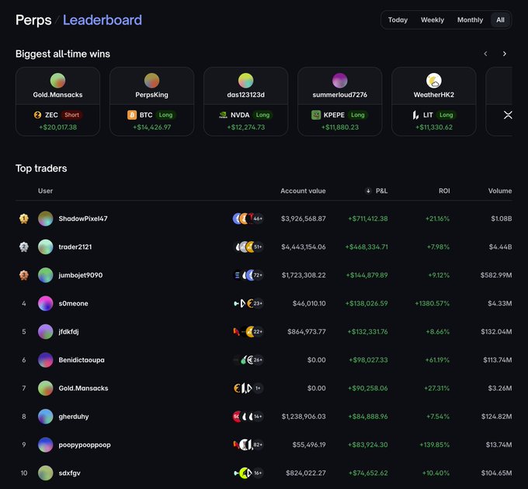The height and width of the screenshot is (489, 528).
Task: Open PerpsKing avatar in biggest wins
Action: [x=151, y=81]
